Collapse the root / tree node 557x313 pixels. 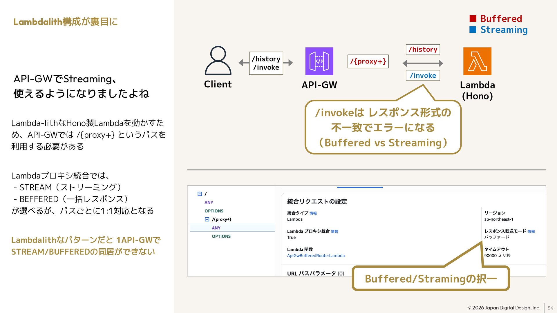(x=200, y=194)
